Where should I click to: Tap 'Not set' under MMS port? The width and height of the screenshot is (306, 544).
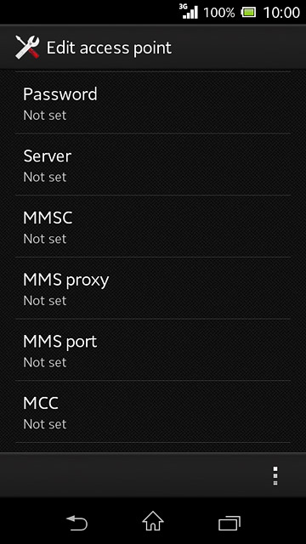[45, 362]
